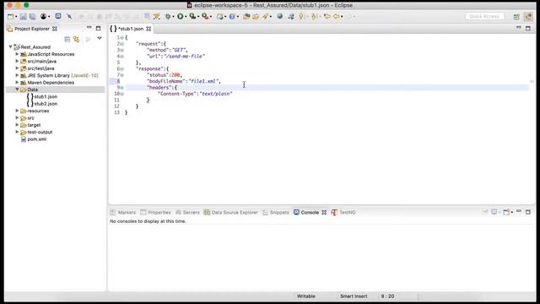Click the Writable status bar entry
The height and width of the screenshot is (304, 540).
tap(305, 296)
